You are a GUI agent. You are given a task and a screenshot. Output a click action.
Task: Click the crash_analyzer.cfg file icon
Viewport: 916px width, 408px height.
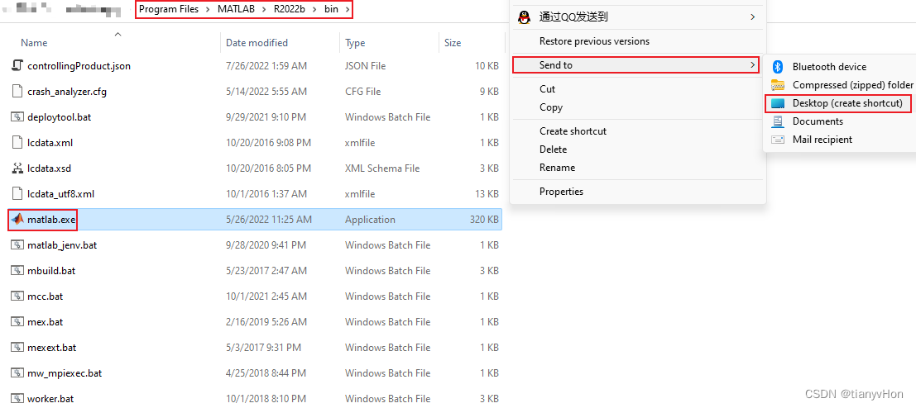[x=17, y=92]
